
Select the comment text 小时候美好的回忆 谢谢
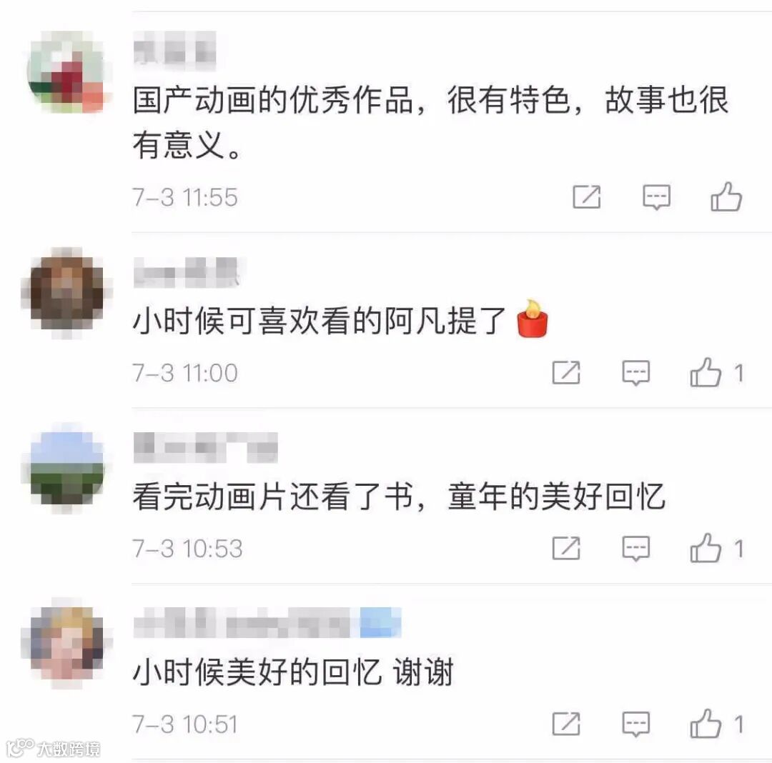point(293,672)
